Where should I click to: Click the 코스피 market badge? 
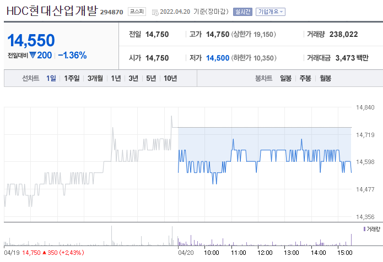click(x=137, y=12)
